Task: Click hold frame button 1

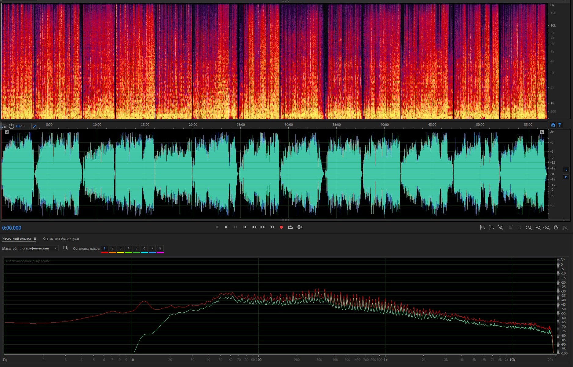Action: (104, 249)
